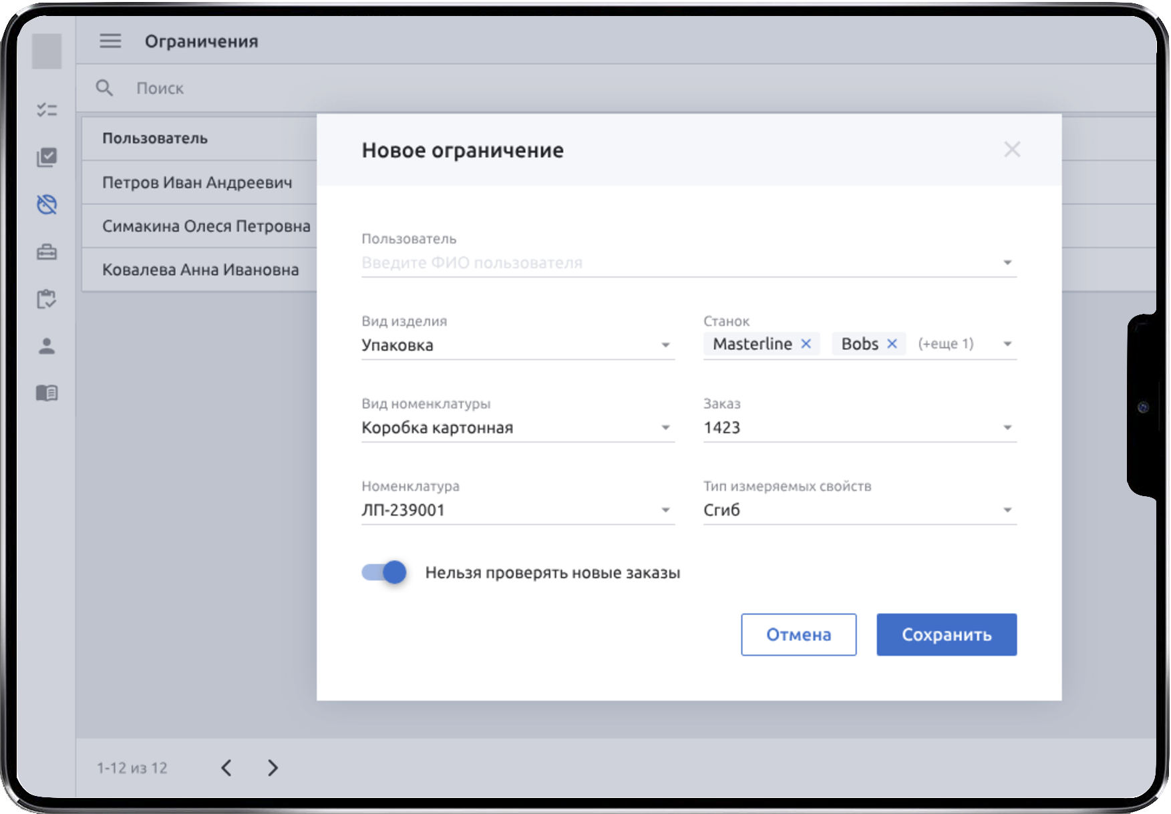Image resolution: width=1171 pixels, height=814 pixels.
Task: Expand the Тип измеряемых свойств dropdown
Action: 1009,510
